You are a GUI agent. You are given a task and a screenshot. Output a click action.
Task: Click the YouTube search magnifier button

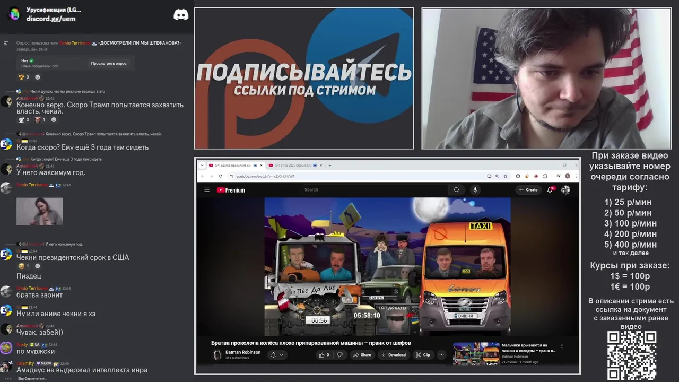click(456, 190)
